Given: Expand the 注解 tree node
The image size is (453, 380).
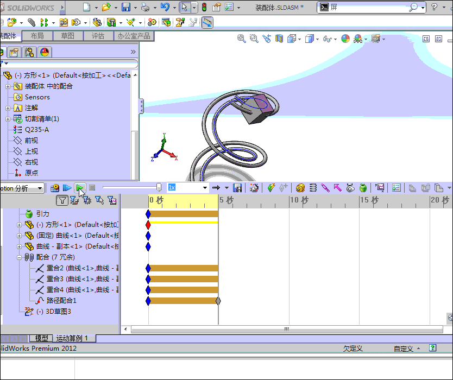Looking at the screenshot, I should tap(8, 108).
